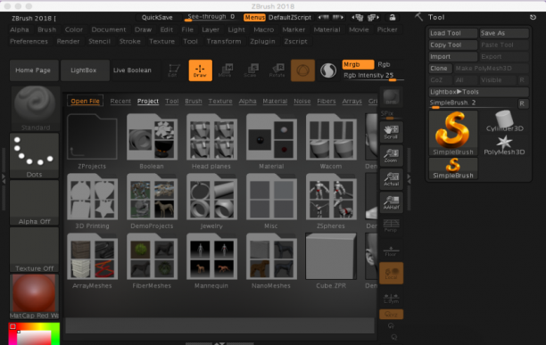The image size is (546, 345).
Task: Open the Preferences menu
Action: pyautogui.click(x=29, y=41)
